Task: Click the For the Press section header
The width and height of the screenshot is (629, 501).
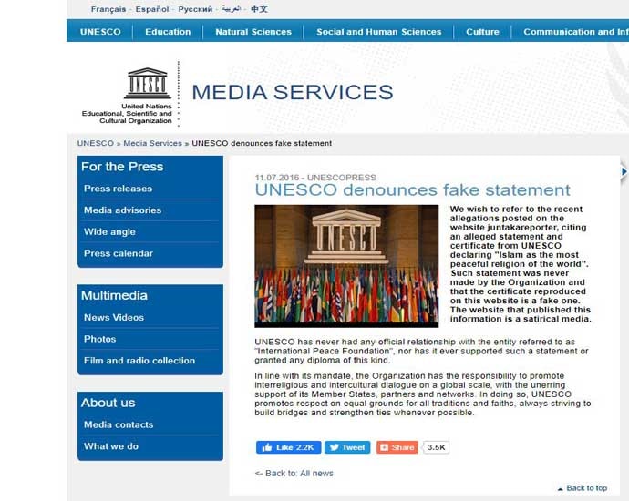Action: (x=122, y=167)
